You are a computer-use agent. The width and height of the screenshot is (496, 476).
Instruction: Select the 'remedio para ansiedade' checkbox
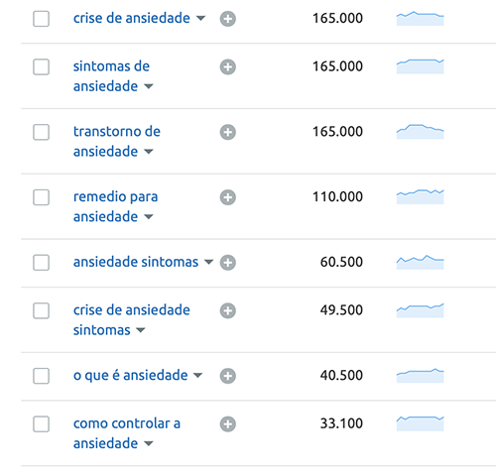[42, 197]
